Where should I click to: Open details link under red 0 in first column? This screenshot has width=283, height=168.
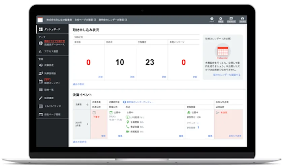(x=100, y=77)
